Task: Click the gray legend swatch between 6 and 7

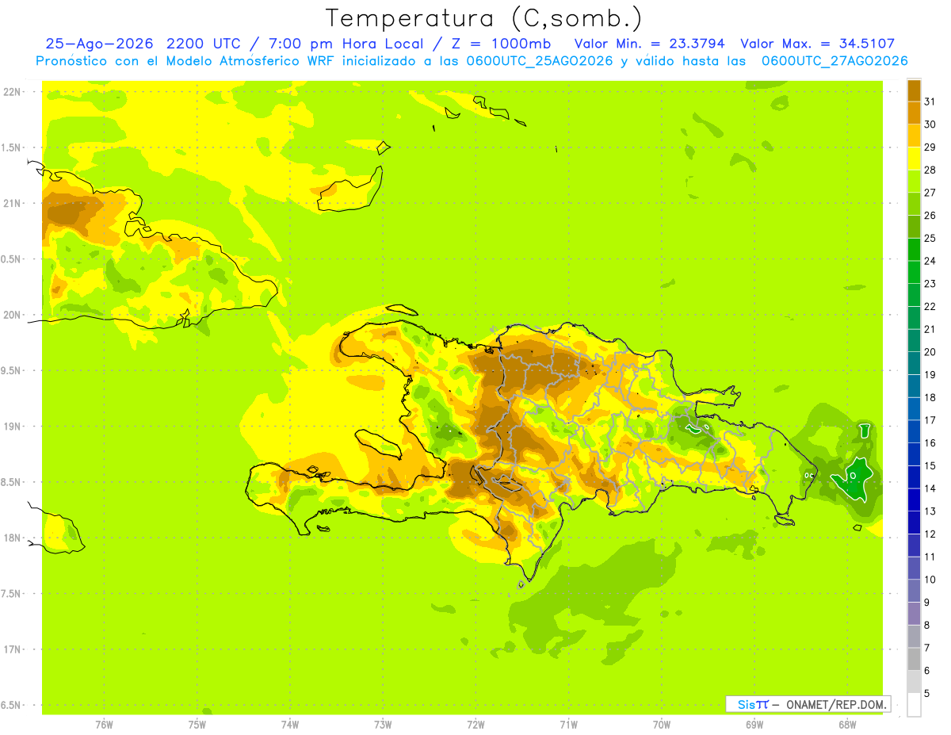Action: 914,659
